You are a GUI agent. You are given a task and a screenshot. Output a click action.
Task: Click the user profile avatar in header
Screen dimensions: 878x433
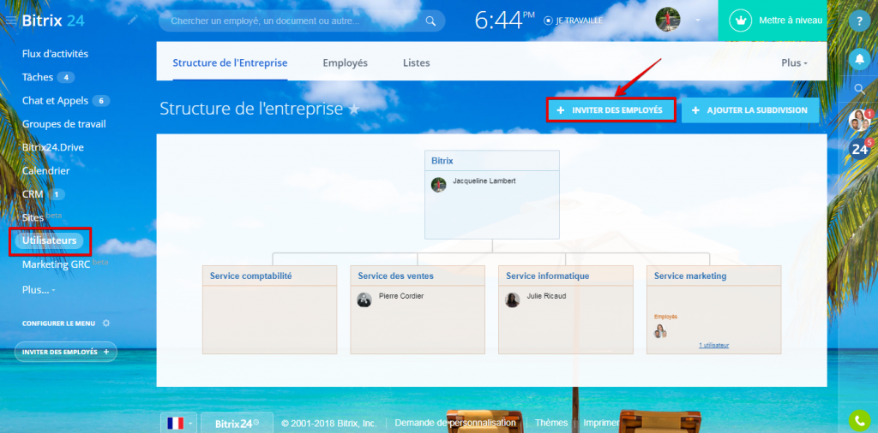coord(667,21)
